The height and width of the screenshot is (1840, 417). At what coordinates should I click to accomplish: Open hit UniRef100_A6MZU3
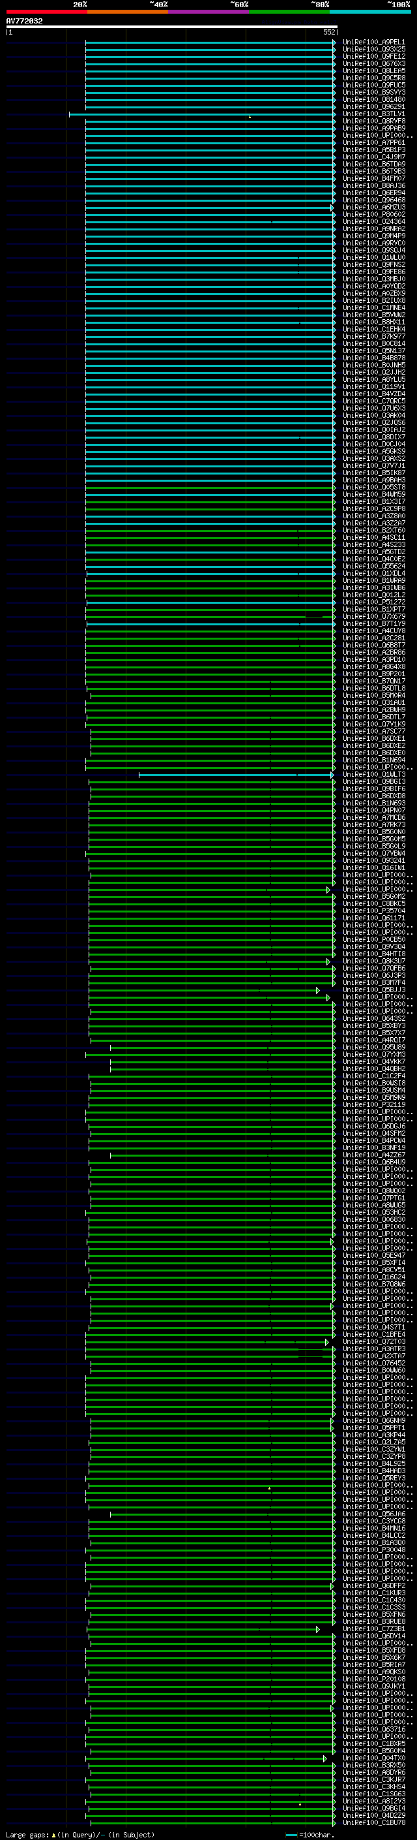pos(373,207)
